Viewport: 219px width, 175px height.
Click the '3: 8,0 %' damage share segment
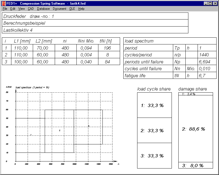pyautogui.click(x=195, y=165)
